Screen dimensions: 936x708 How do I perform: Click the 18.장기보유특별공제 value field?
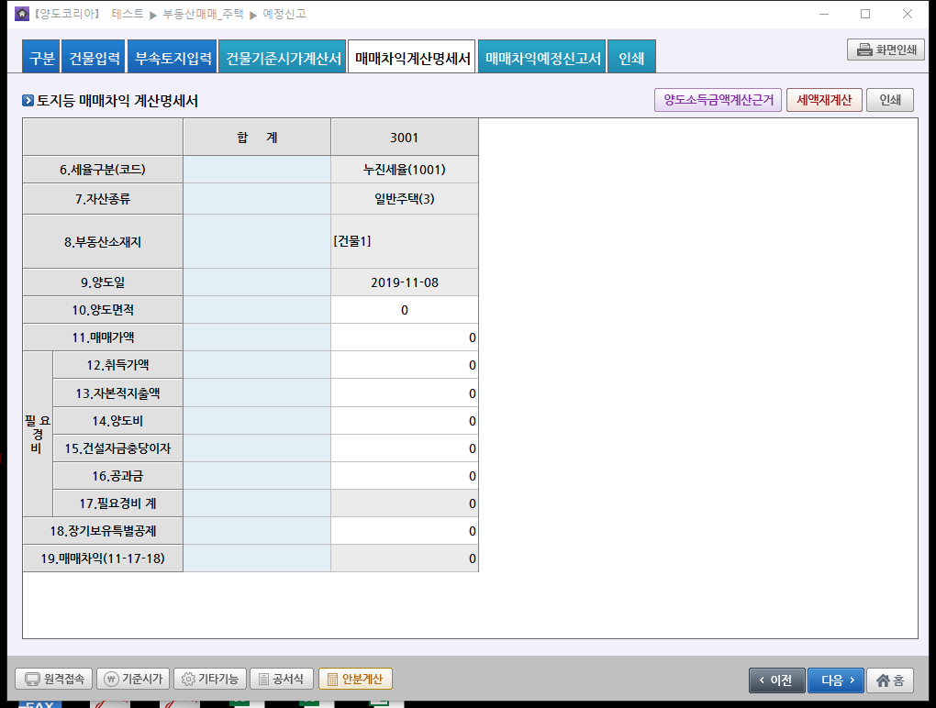pos(405,531)
